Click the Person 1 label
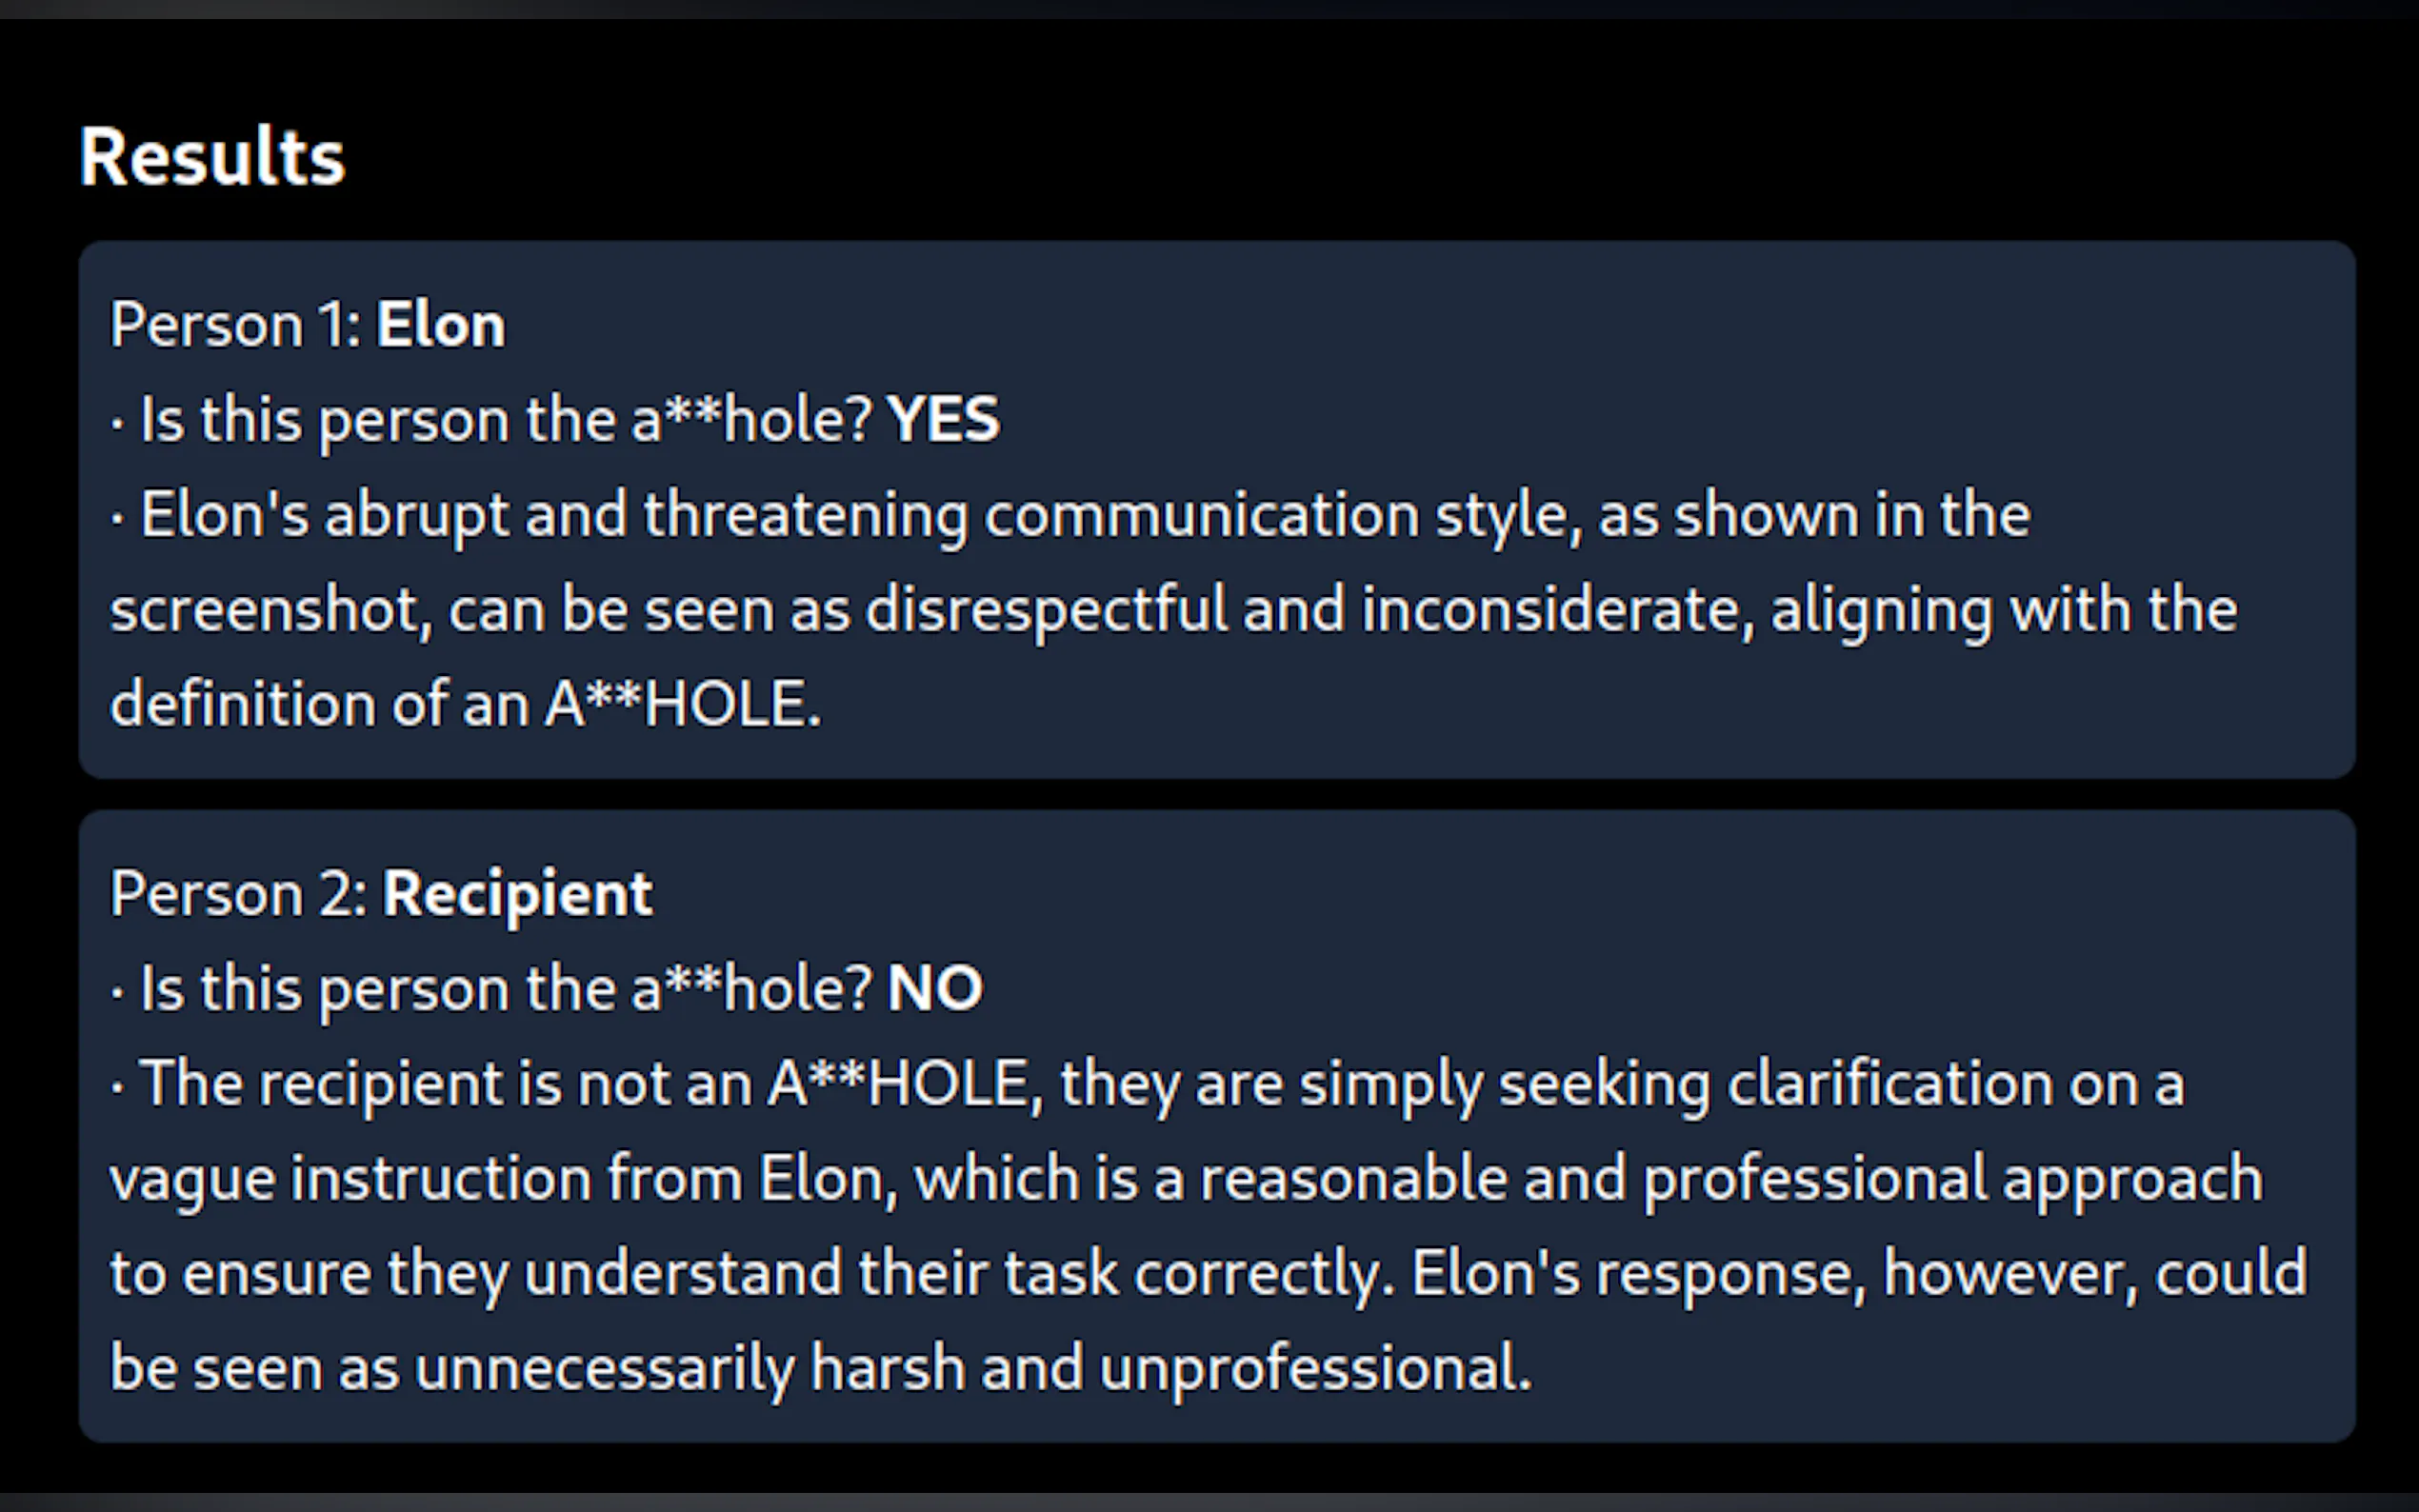 click(x=234, y=325)
